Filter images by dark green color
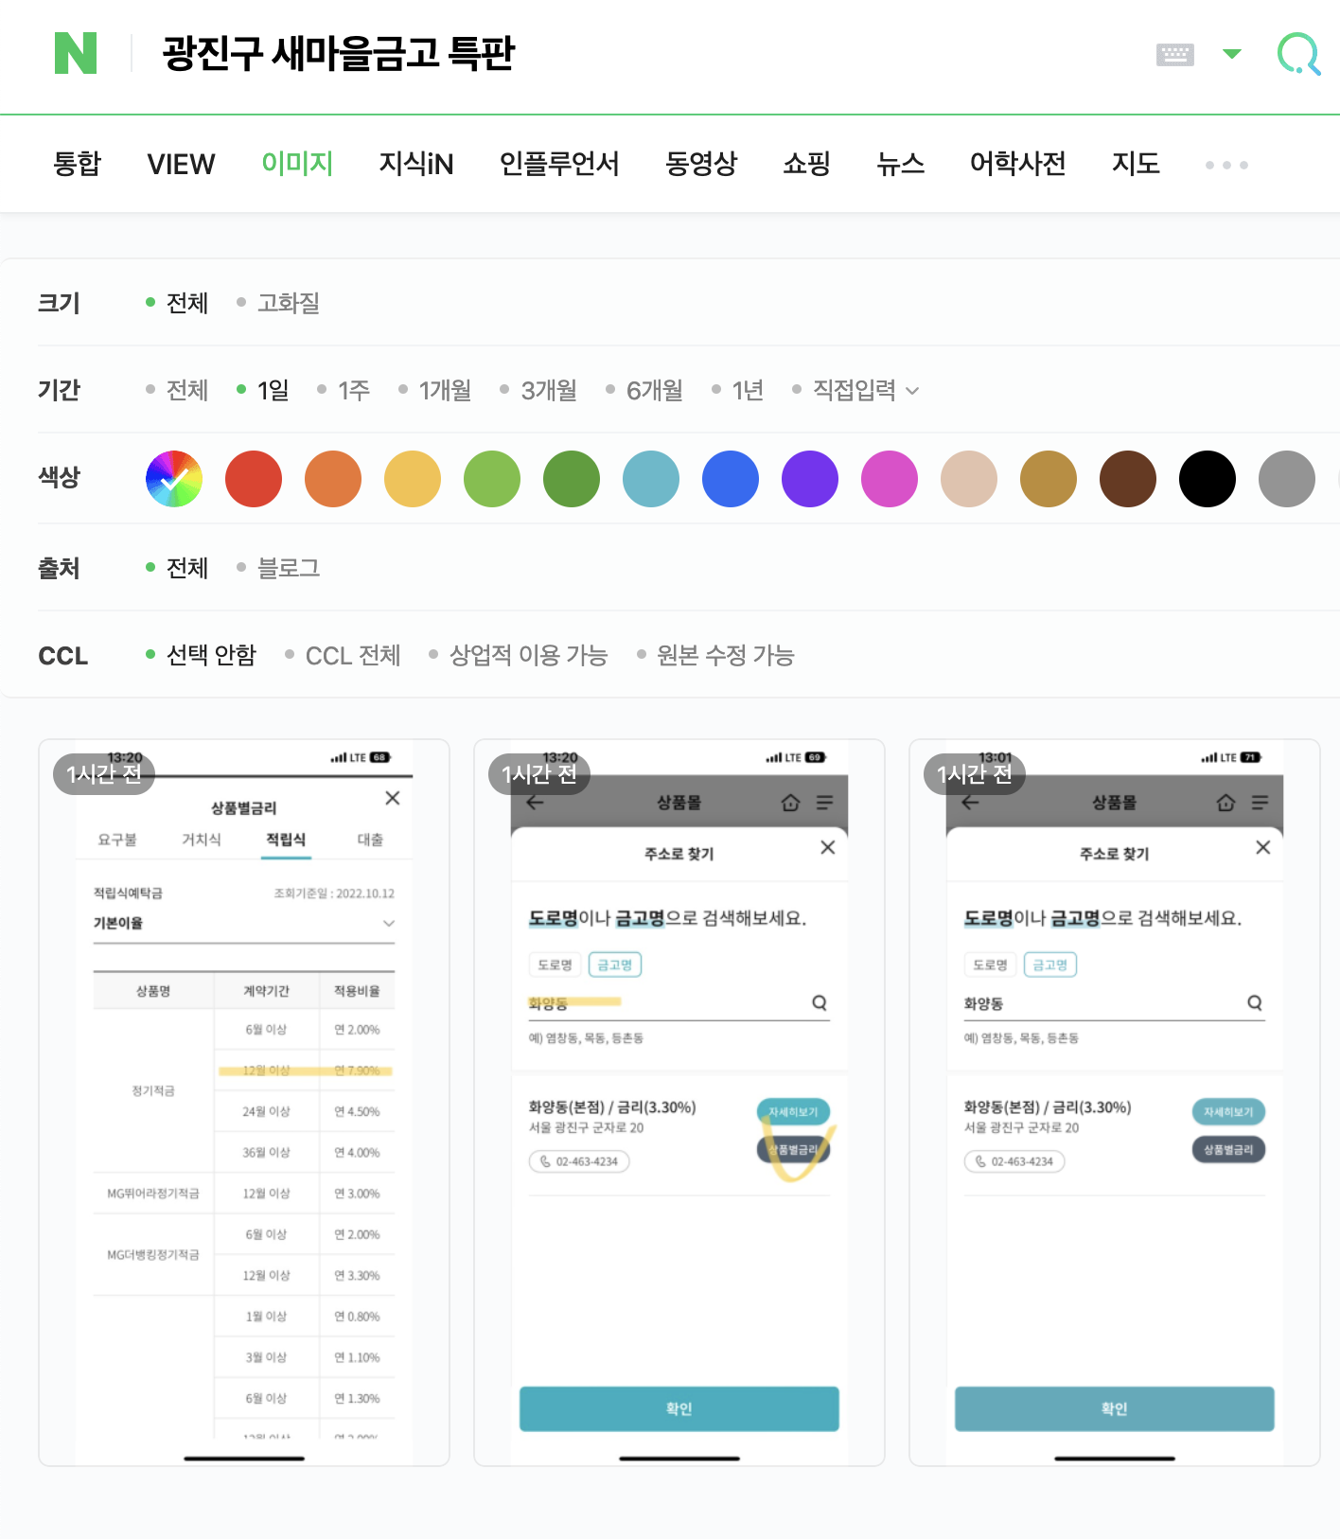The height and width of the screenshot is (1539, 1340). [572, 479]
